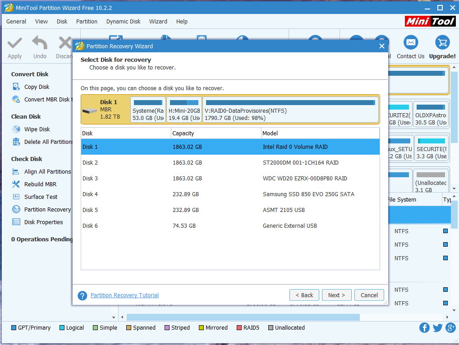Click the Partition Recovery sidebar icon
Viewport: 459px width, 345px height.
tap(16, 209)
